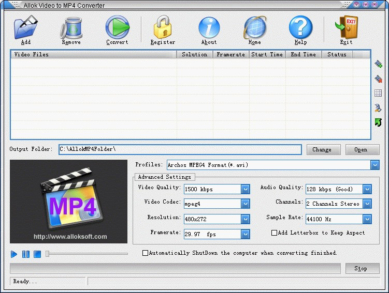
Task: Open Help via the question mark icon
Action: coord(300,27)
